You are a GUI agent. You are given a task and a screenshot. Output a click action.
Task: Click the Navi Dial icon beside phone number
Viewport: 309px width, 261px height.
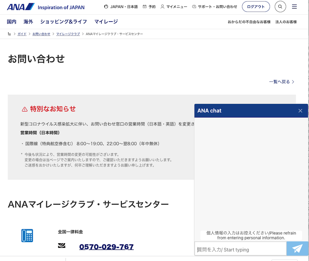pos(62,246)
